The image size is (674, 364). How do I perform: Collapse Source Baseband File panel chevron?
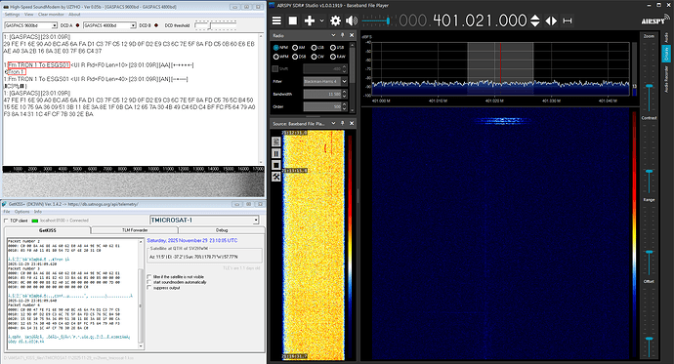(333, 123)
